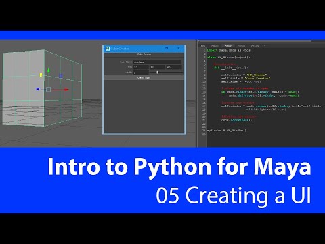The width and height of the screenshot is (325, 244).
Task: Click the Subdivs number field
Action: coord(141,73)
